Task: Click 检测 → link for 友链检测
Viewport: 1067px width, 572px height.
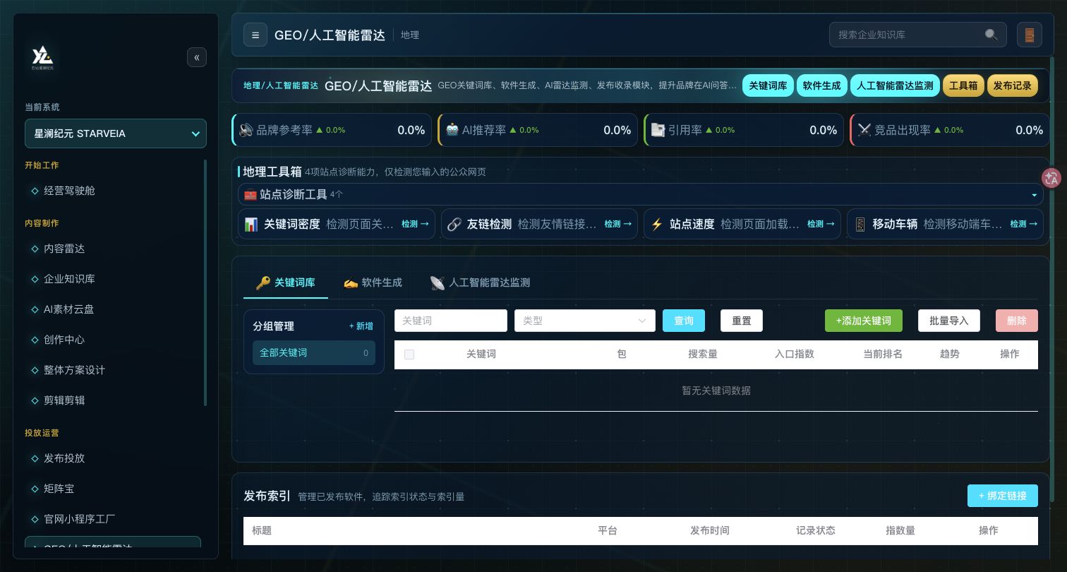Action: 618,224
